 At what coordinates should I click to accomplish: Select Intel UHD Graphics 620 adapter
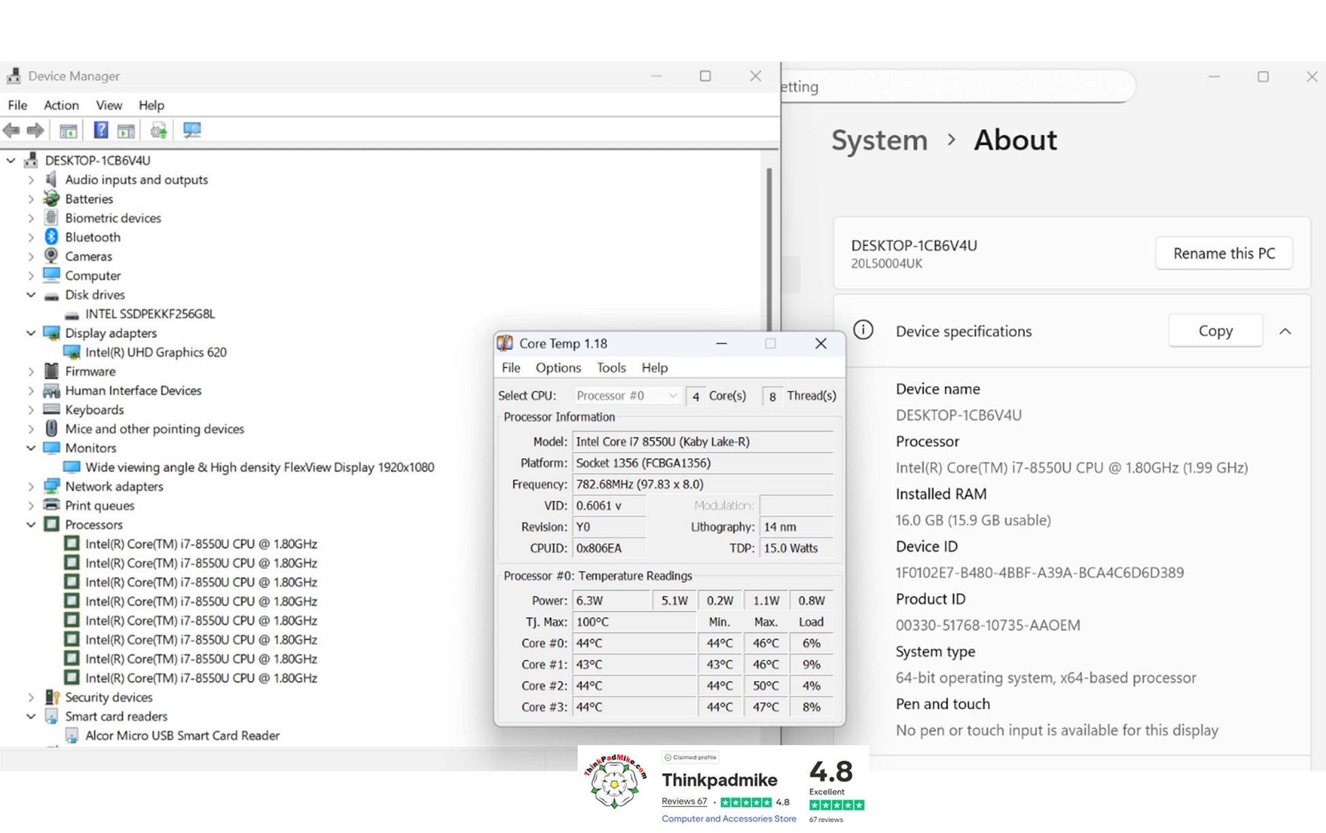coord(155,352)
